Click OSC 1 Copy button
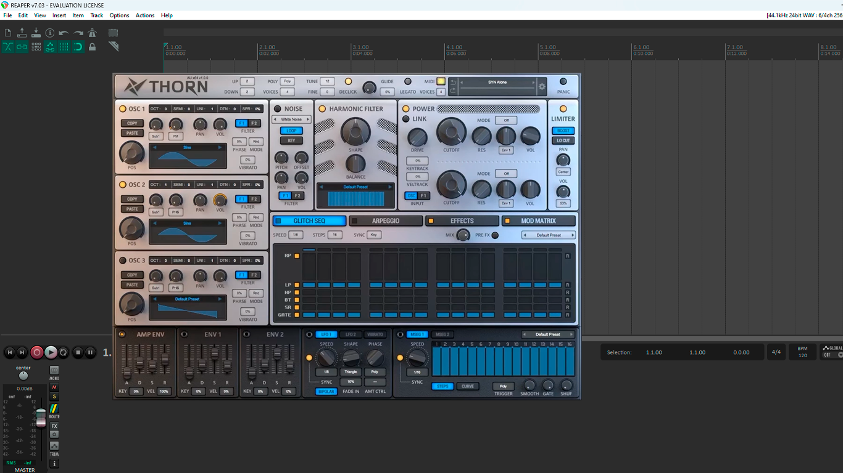843x473 pixels. [x=132, y=123]
